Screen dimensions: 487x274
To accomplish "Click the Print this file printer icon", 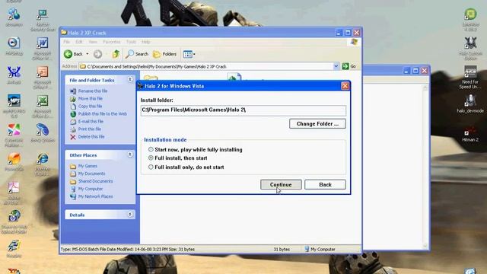I will point(73,129).
